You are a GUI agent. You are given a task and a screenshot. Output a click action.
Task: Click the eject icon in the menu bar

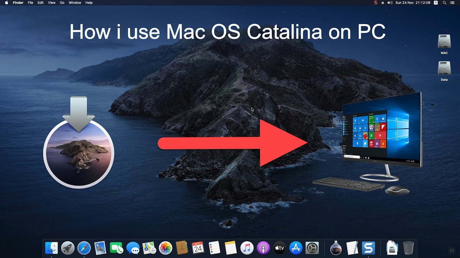[383, 3]
